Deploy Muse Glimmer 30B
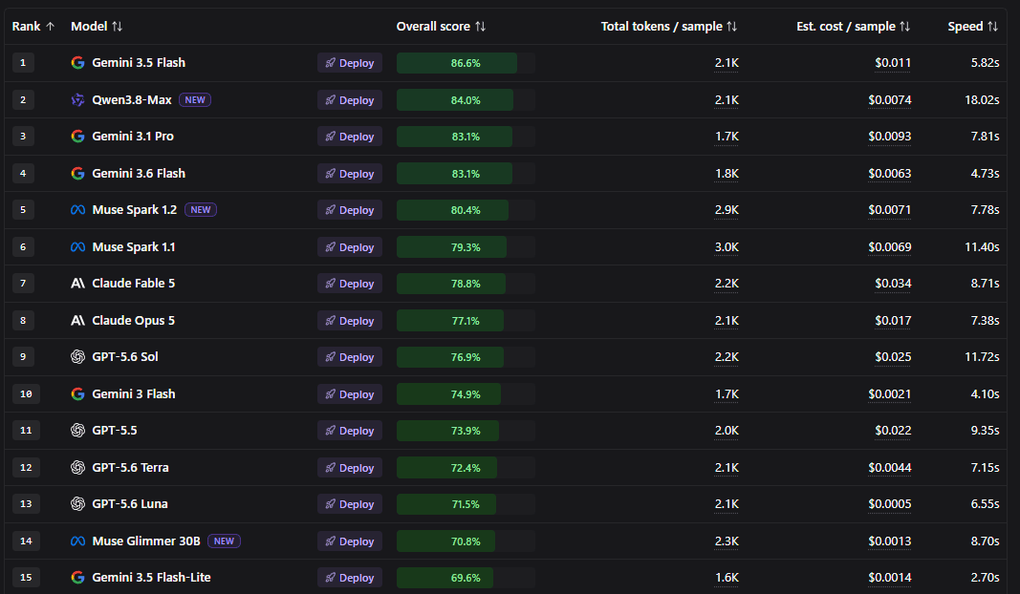The height and width of the screenshot is (594, 1020). 350,541
